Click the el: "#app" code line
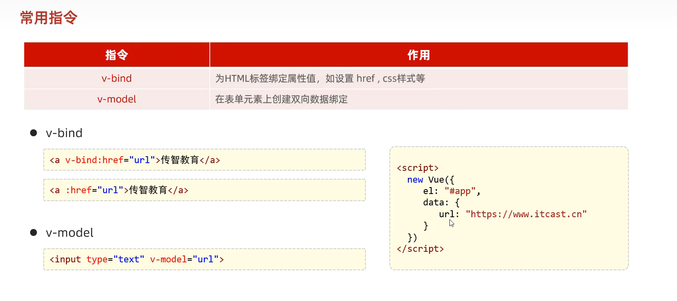The width and height of the screenshot is (677, 301). (451, 191)
